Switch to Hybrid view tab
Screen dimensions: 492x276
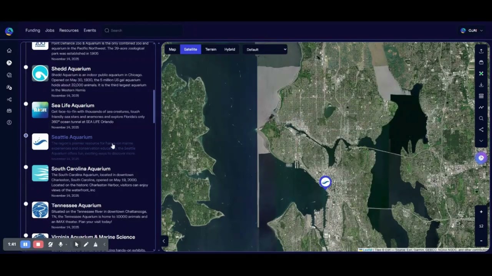pos(229,49)
